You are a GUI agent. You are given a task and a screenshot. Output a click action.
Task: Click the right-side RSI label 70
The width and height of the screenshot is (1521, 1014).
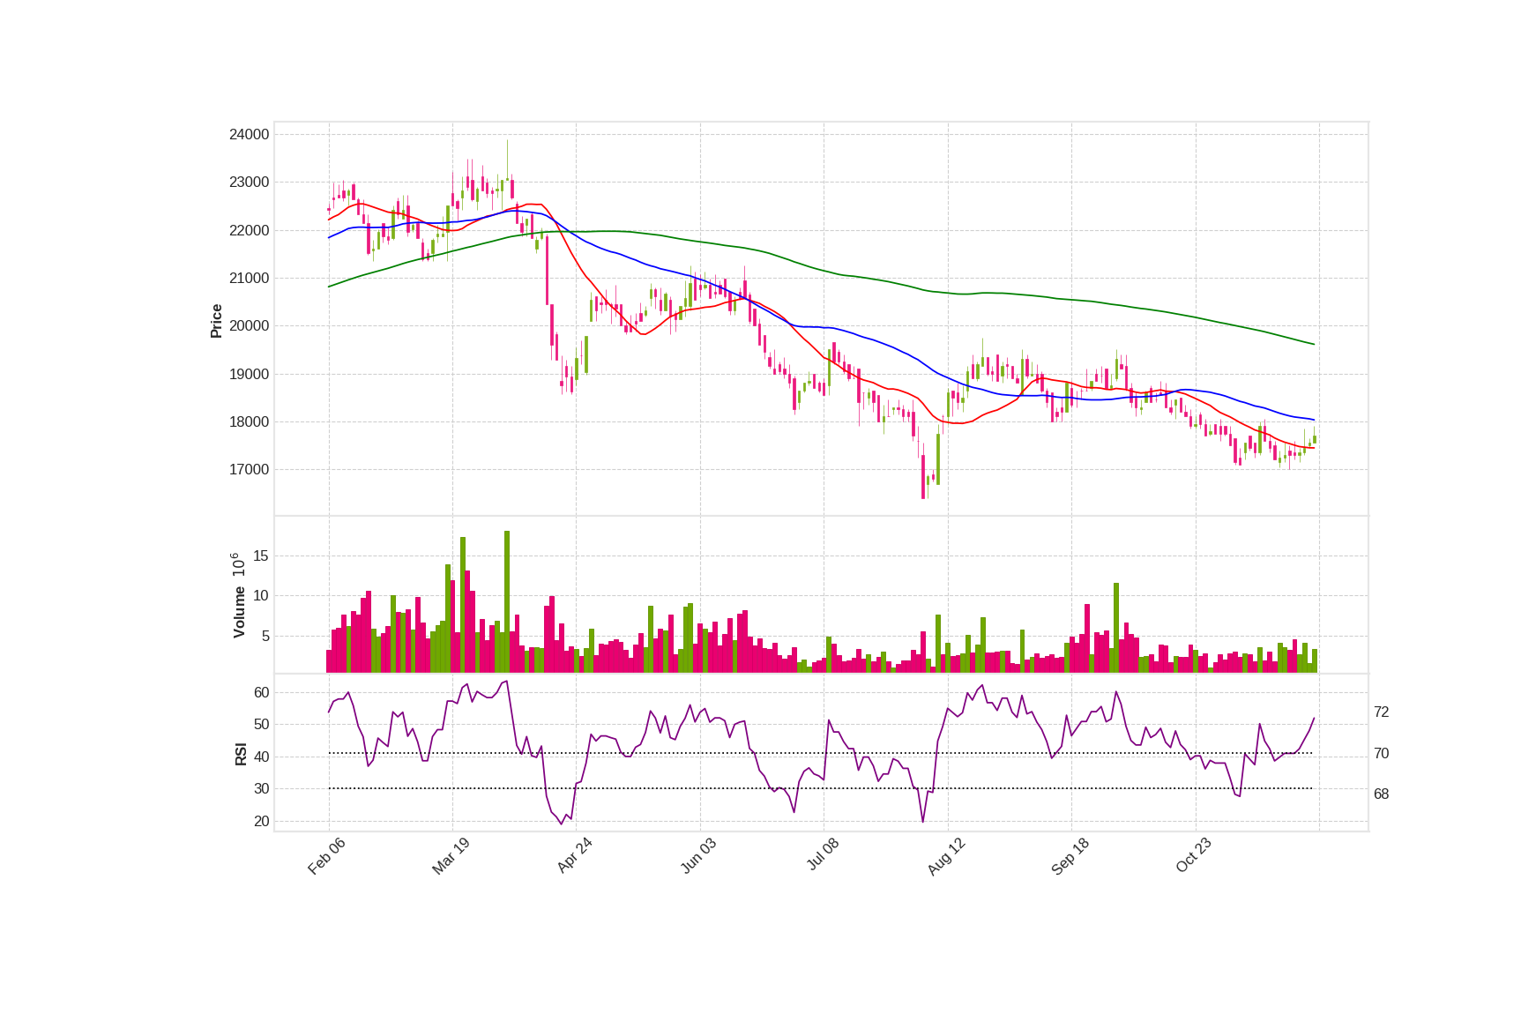[1381, 754]
